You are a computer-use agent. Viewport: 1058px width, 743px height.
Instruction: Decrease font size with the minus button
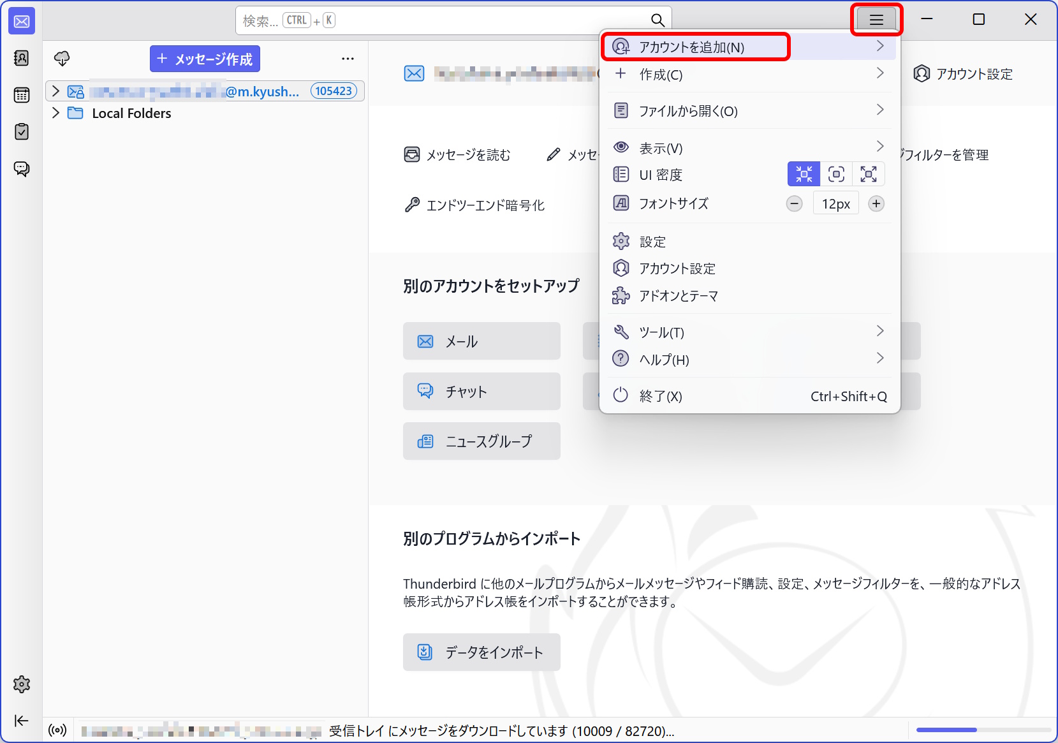tap(794, 204)
